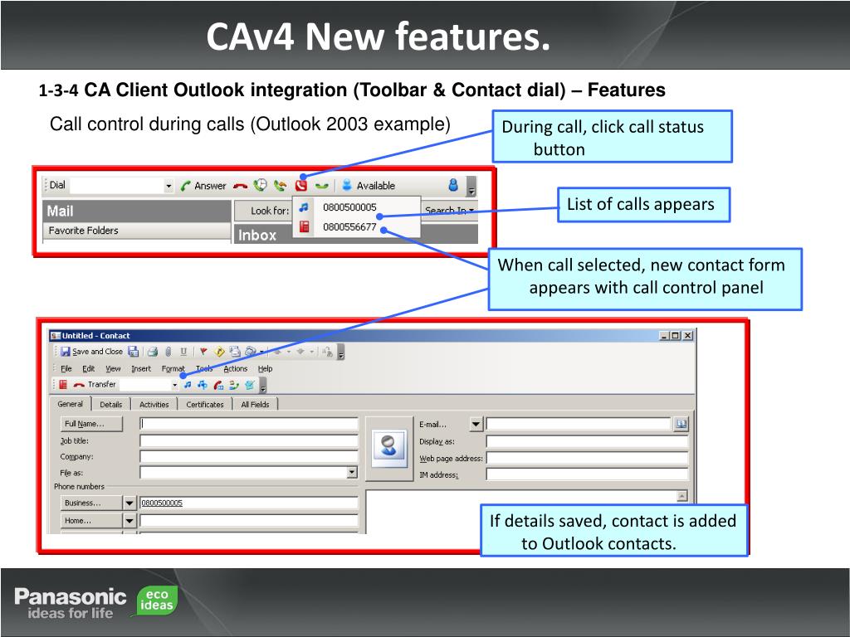Click the Home... phone button
The image size is (850, 637).
[91, 521]
